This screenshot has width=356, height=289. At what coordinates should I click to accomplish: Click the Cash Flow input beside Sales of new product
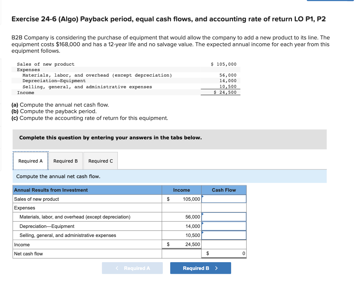(x=224, y=199)
